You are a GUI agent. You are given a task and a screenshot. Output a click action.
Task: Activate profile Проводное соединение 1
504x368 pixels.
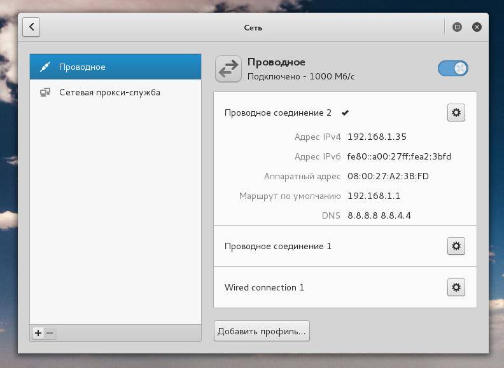pyautogui.click(x=345, y=247)
